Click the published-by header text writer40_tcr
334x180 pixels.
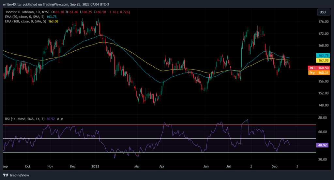click(12, 4)
